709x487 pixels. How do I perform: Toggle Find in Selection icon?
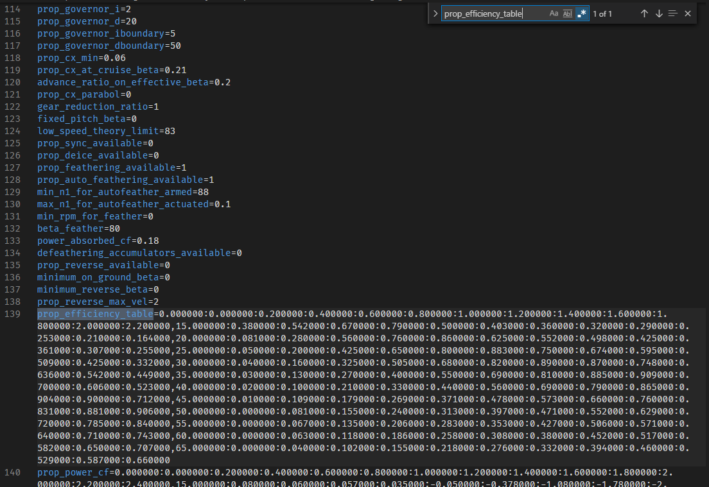[x=673, y=13]
